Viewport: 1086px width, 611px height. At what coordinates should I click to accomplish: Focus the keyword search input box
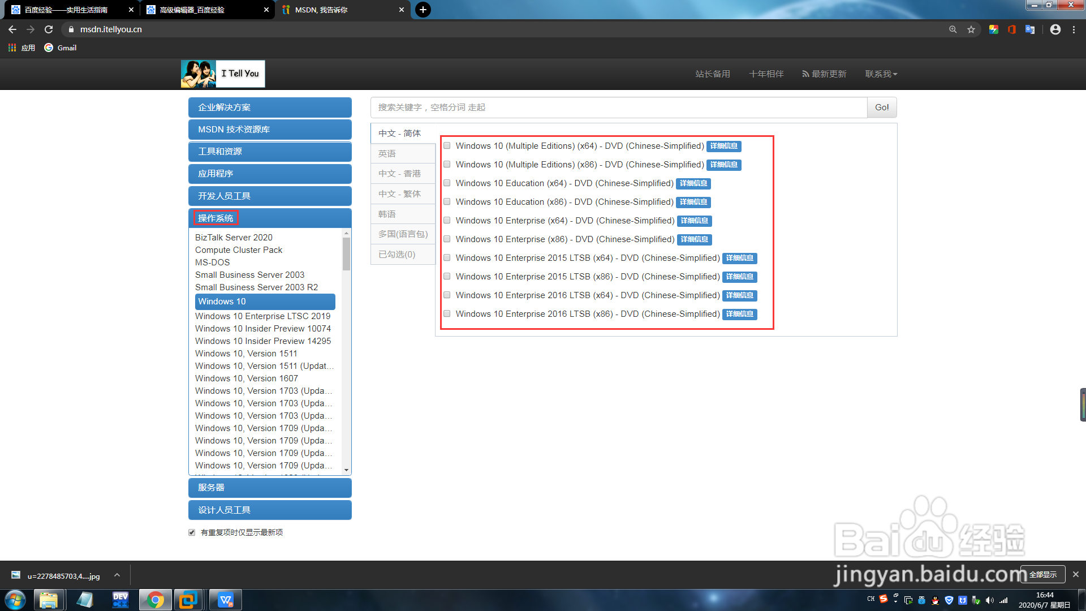point(618,107)
